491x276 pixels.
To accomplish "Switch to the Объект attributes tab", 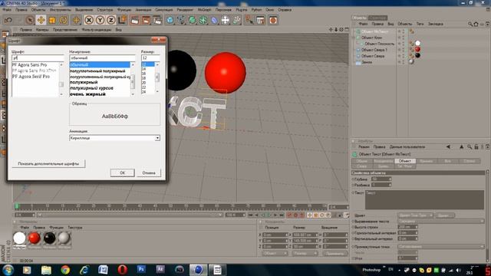I will tap(405, 161).
